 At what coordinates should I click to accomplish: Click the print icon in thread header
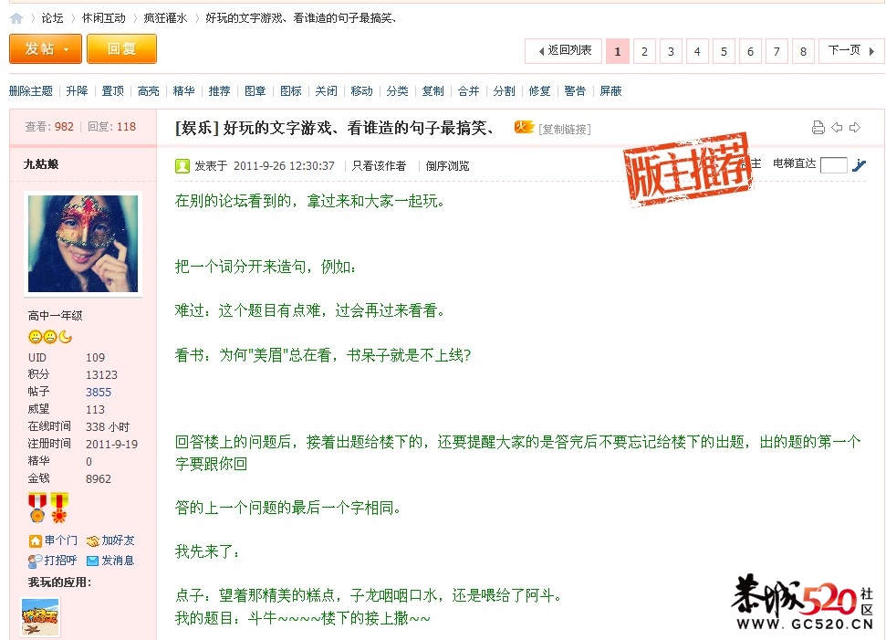818,128
